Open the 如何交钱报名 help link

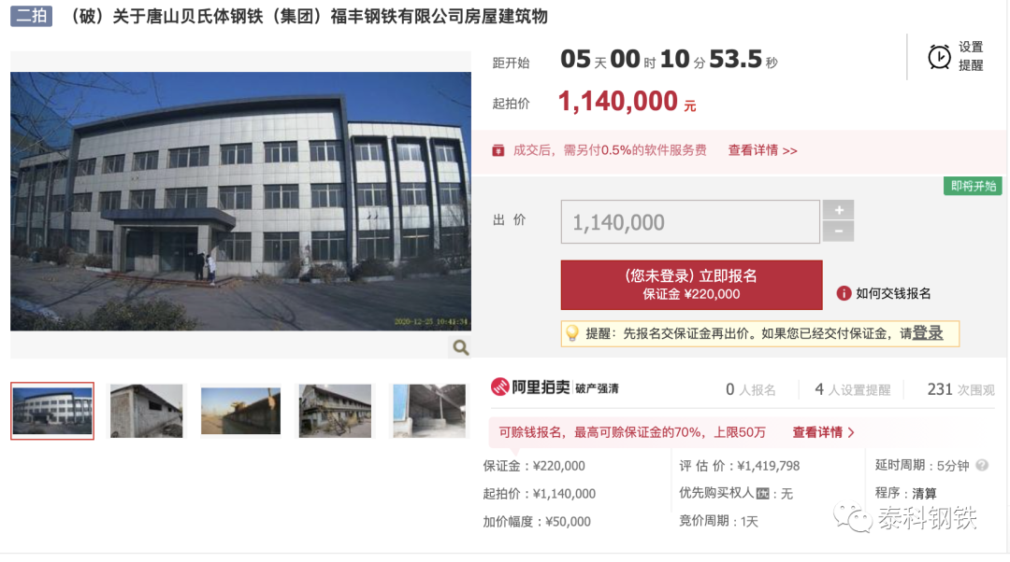(x=893, y=293)
